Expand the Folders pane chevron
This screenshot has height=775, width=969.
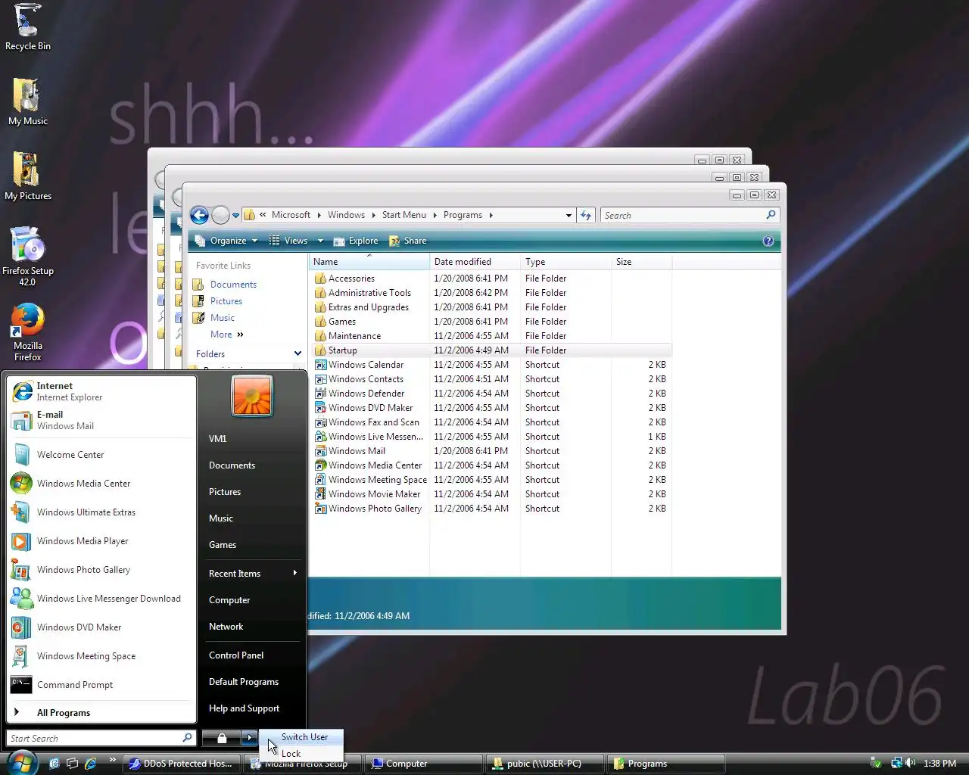point(298,353)
